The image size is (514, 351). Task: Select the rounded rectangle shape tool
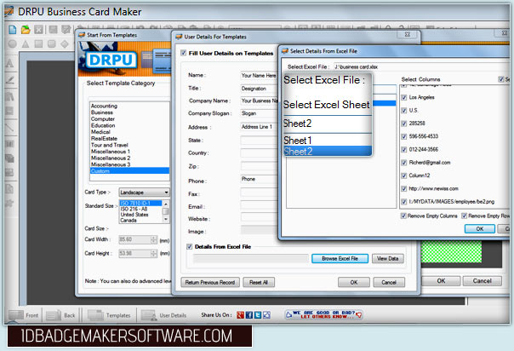(x=52, y=43)
